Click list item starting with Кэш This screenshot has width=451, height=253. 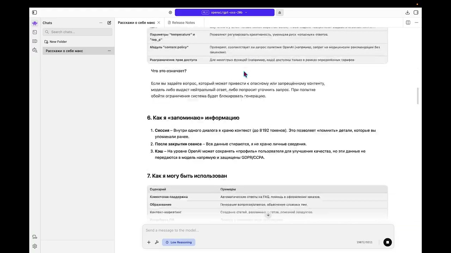pyautogui.click(x=260, y=154)
